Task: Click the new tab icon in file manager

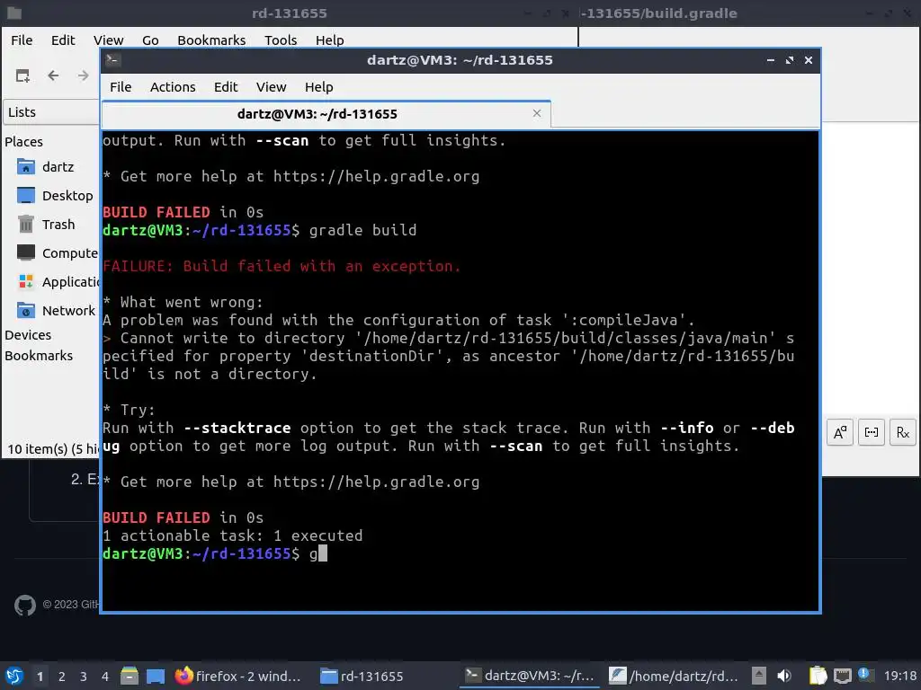Action: pos(22,75)
